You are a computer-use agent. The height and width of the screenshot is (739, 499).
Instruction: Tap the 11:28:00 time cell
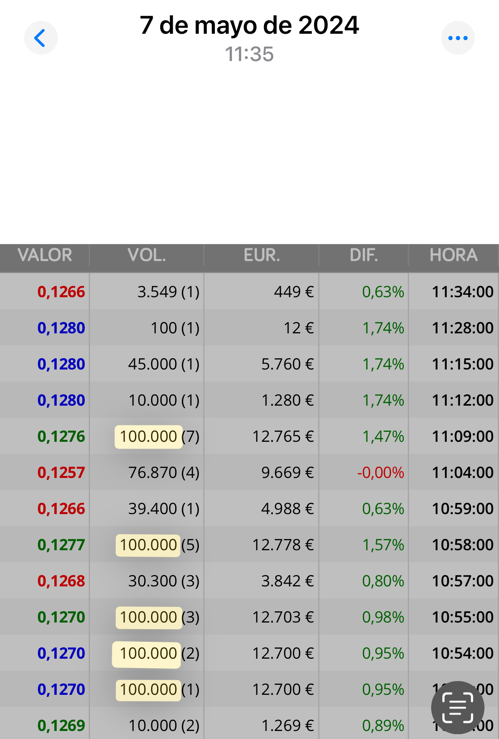[x=462, y=328]
